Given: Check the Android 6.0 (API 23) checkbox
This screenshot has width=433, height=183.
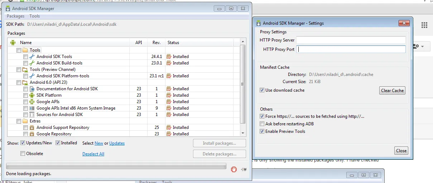Looking at the screenshot, I should click(x=19, y=82).
